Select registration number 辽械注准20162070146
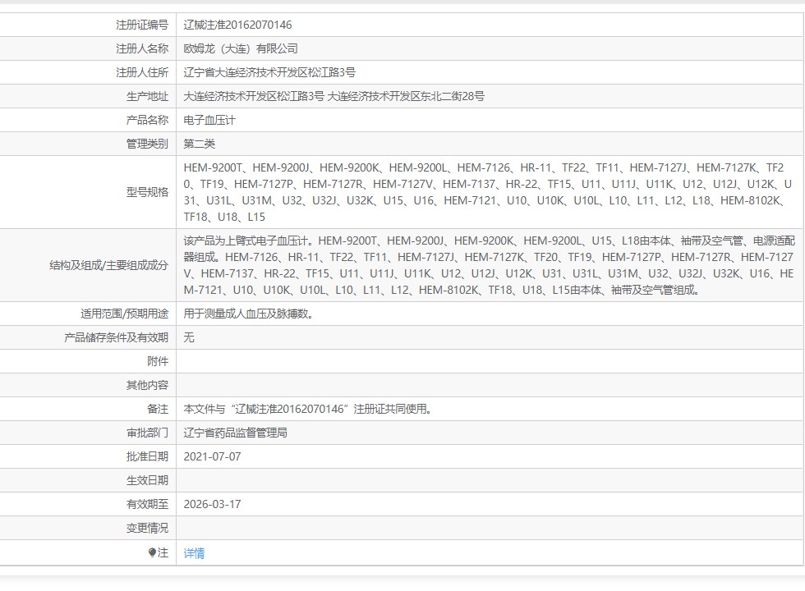Viewport: 805px width, 591px height. coord(237,25)
